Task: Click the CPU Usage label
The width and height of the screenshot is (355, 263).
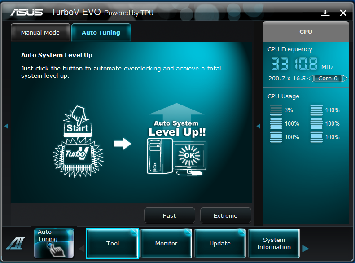Action: [x=283, y=96]
